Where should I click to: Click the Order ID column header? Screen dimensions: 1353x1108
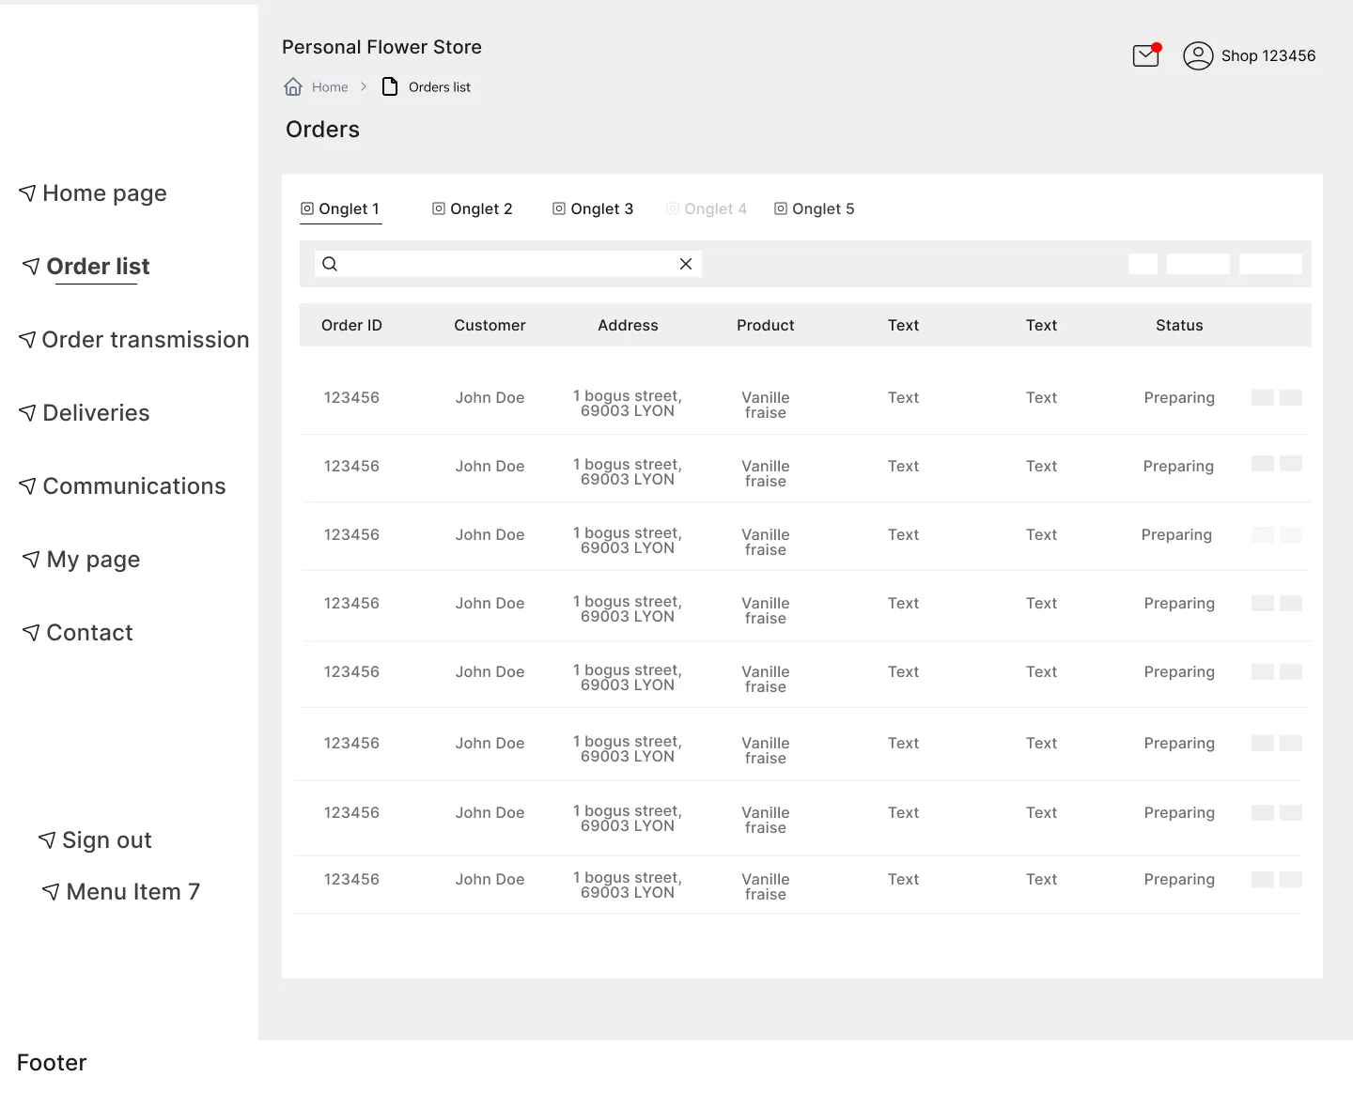[351, 325]
